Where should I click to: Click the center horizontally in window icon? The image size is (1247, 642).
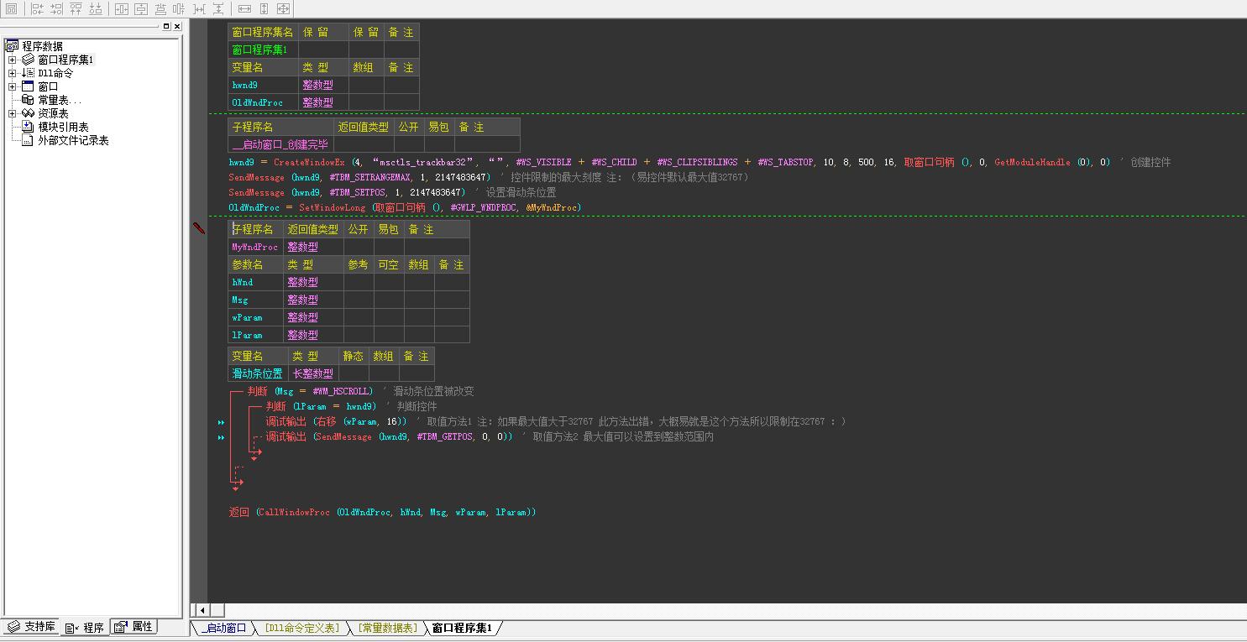[122, 8]
